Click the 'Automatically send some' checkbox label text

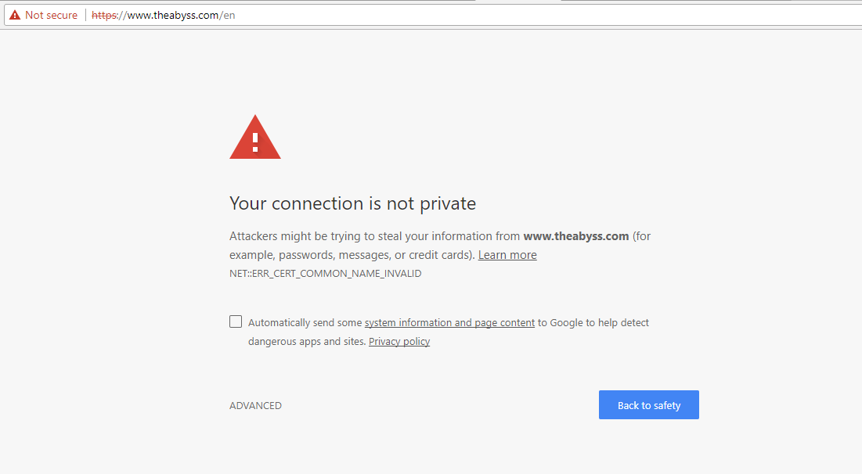point(305,322)
